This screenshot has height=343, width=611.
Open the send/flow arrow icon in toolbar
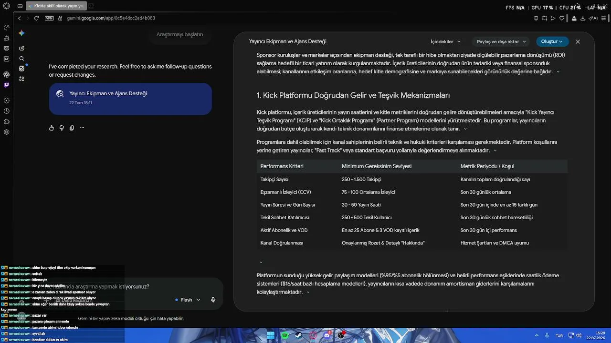(553, 18)
